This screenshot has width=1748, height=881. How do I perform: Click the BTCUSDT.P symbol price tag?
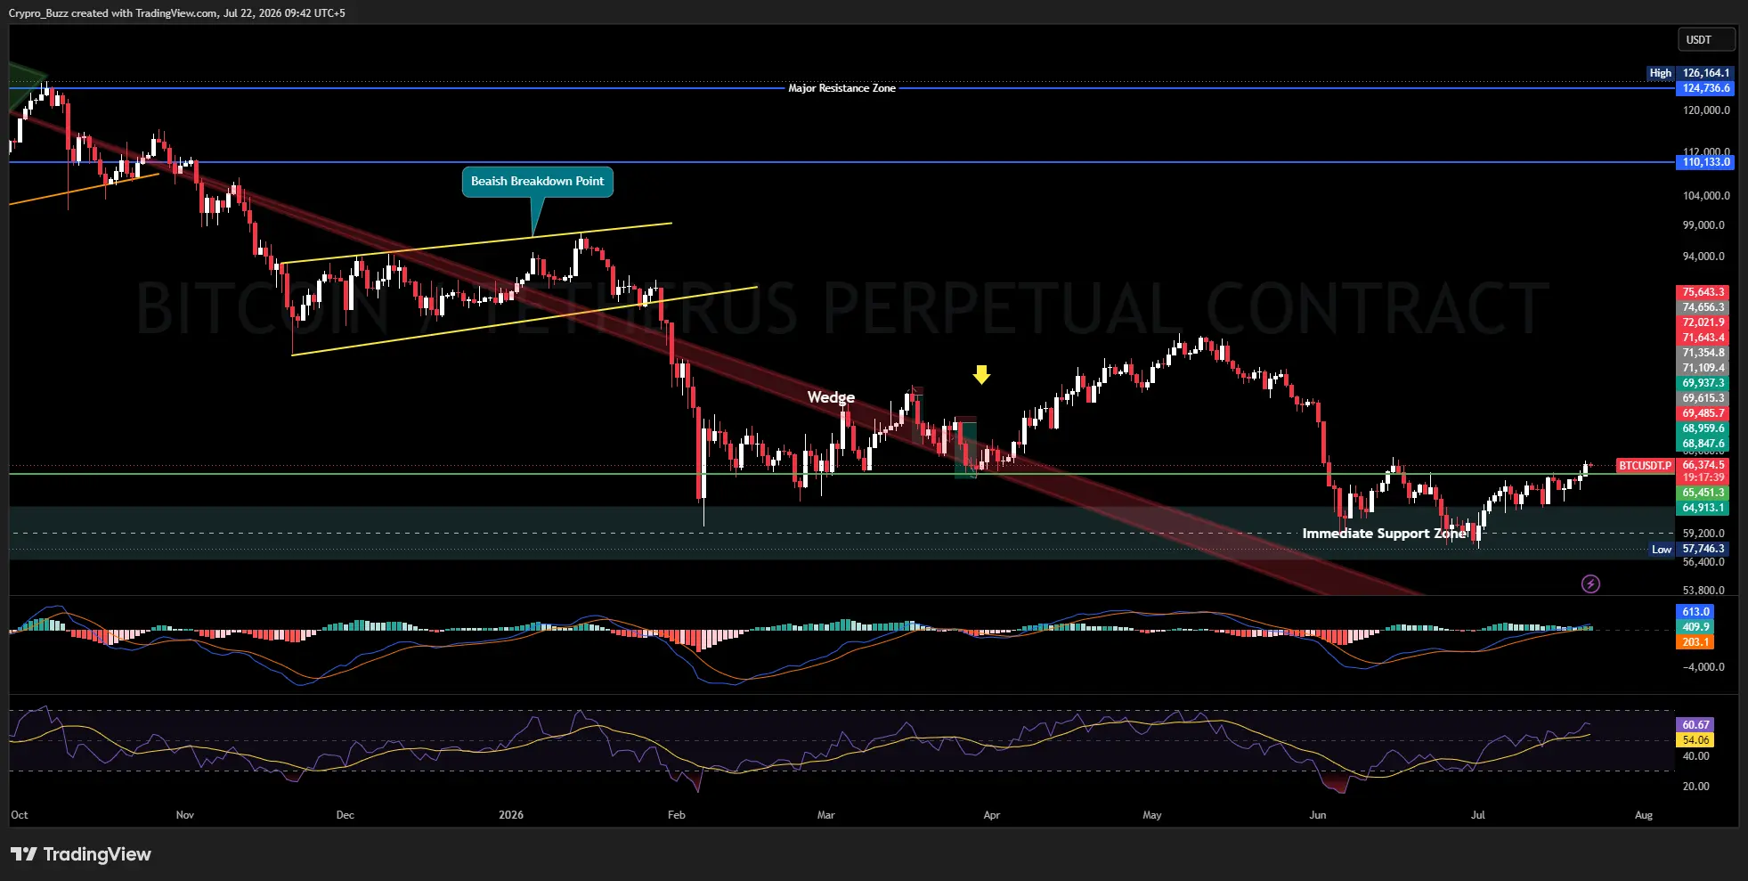pos(1645,466)
